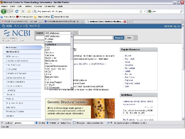Open the back/forward history dropdown arrow

(x=12, y=12)
